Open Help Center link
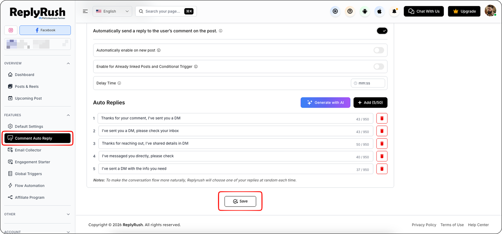 click(478, 225)
